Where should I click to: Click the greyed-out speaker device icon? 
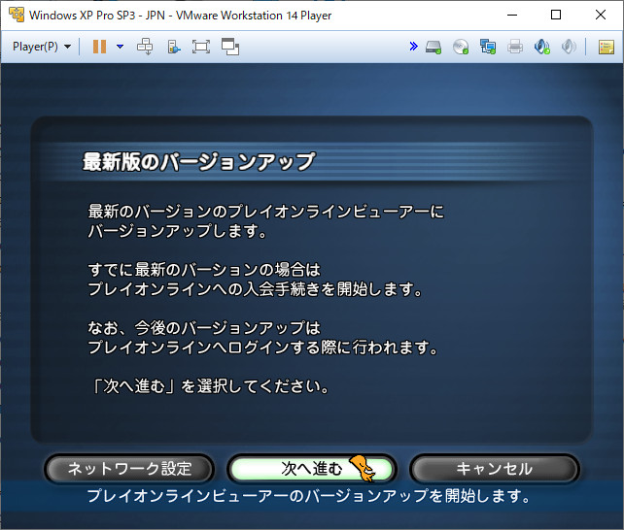tap(569, 47)
